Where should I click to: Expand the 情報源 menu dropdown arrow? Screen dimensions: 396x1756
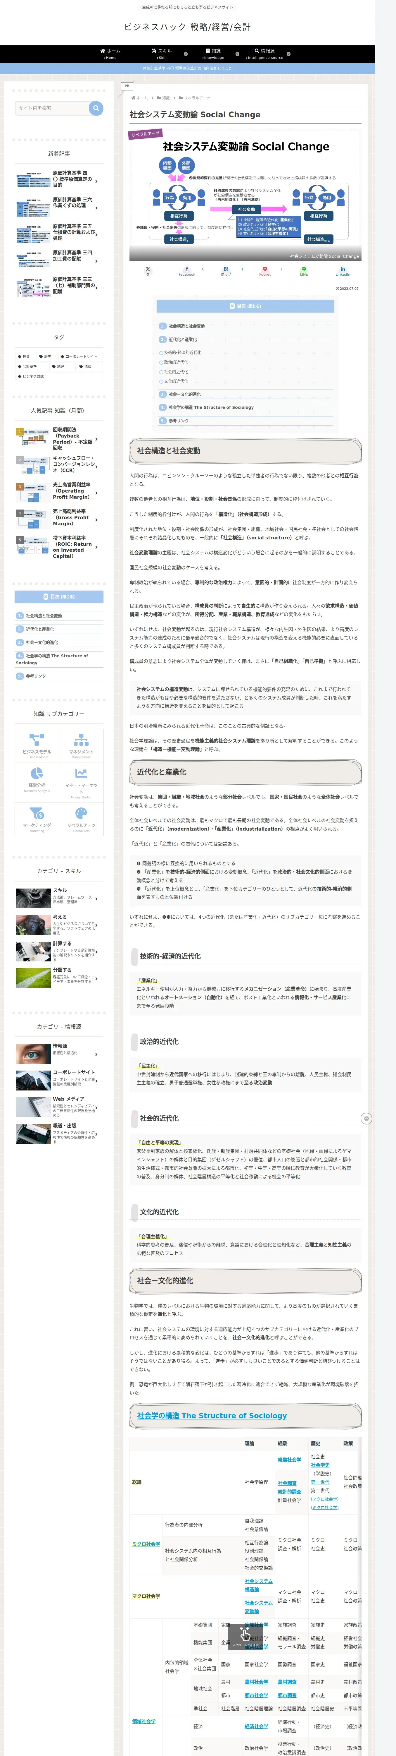coord(288,54)
